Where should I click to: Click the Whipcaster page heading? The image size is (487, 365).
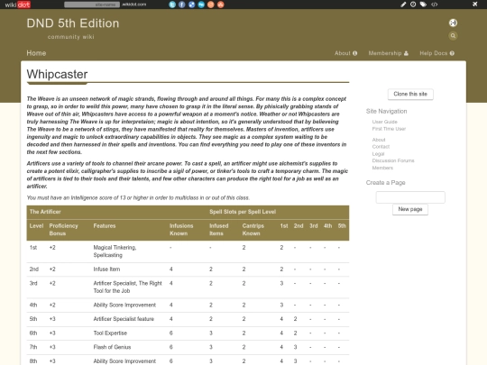57,74
